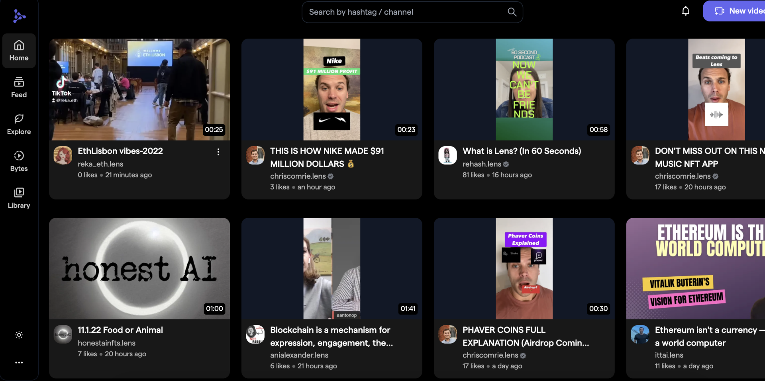Open the rehash.lens channel link

coord(482,164)
